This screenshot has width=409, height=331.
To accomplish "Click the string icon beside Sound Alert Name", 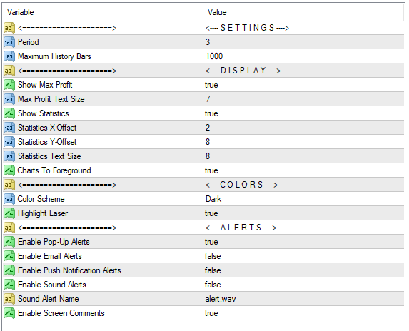I will tap(9, 299).
